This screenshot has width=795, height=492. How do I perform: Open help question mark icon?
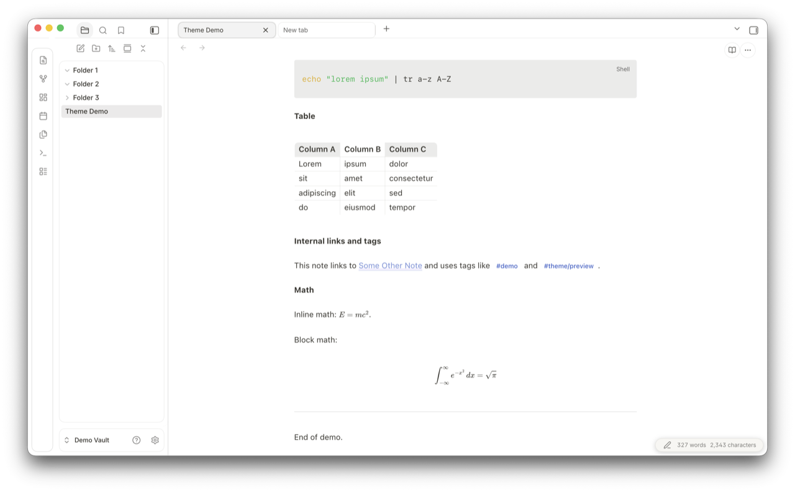(x=137, y=440)
